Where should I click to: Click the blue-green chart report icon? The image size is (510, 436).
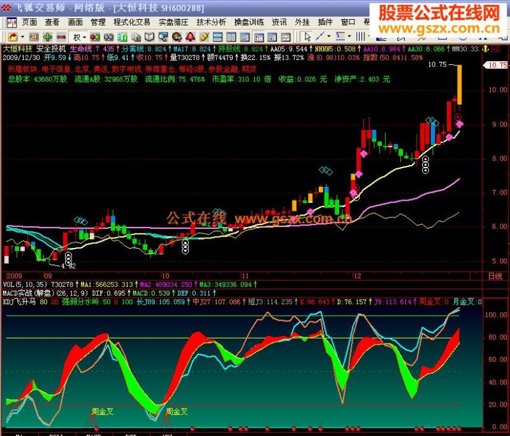122,37
